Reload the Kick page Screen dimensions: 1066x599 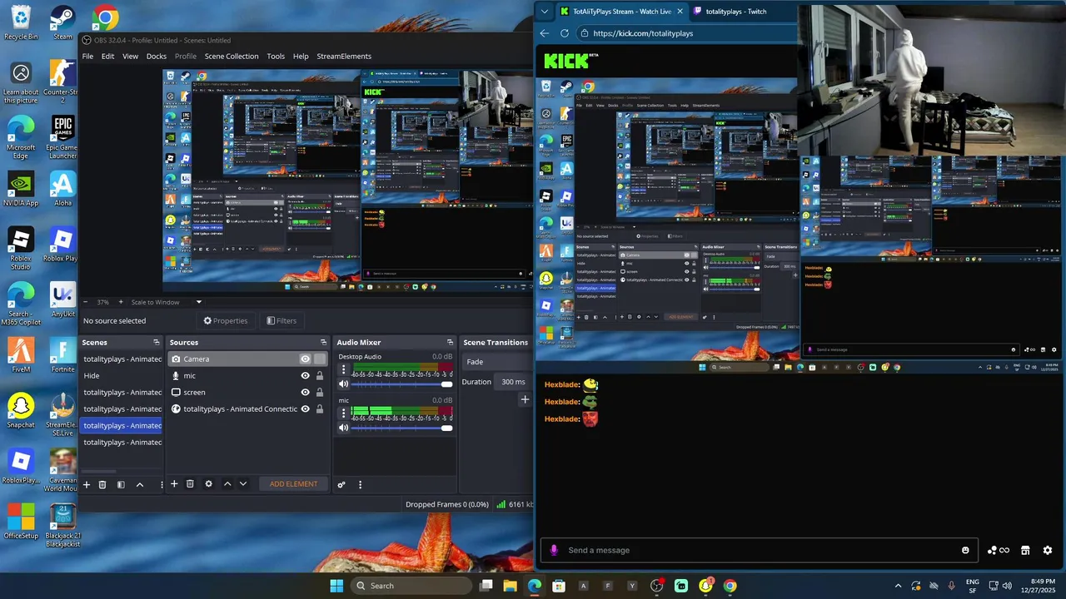coord(565,33)
